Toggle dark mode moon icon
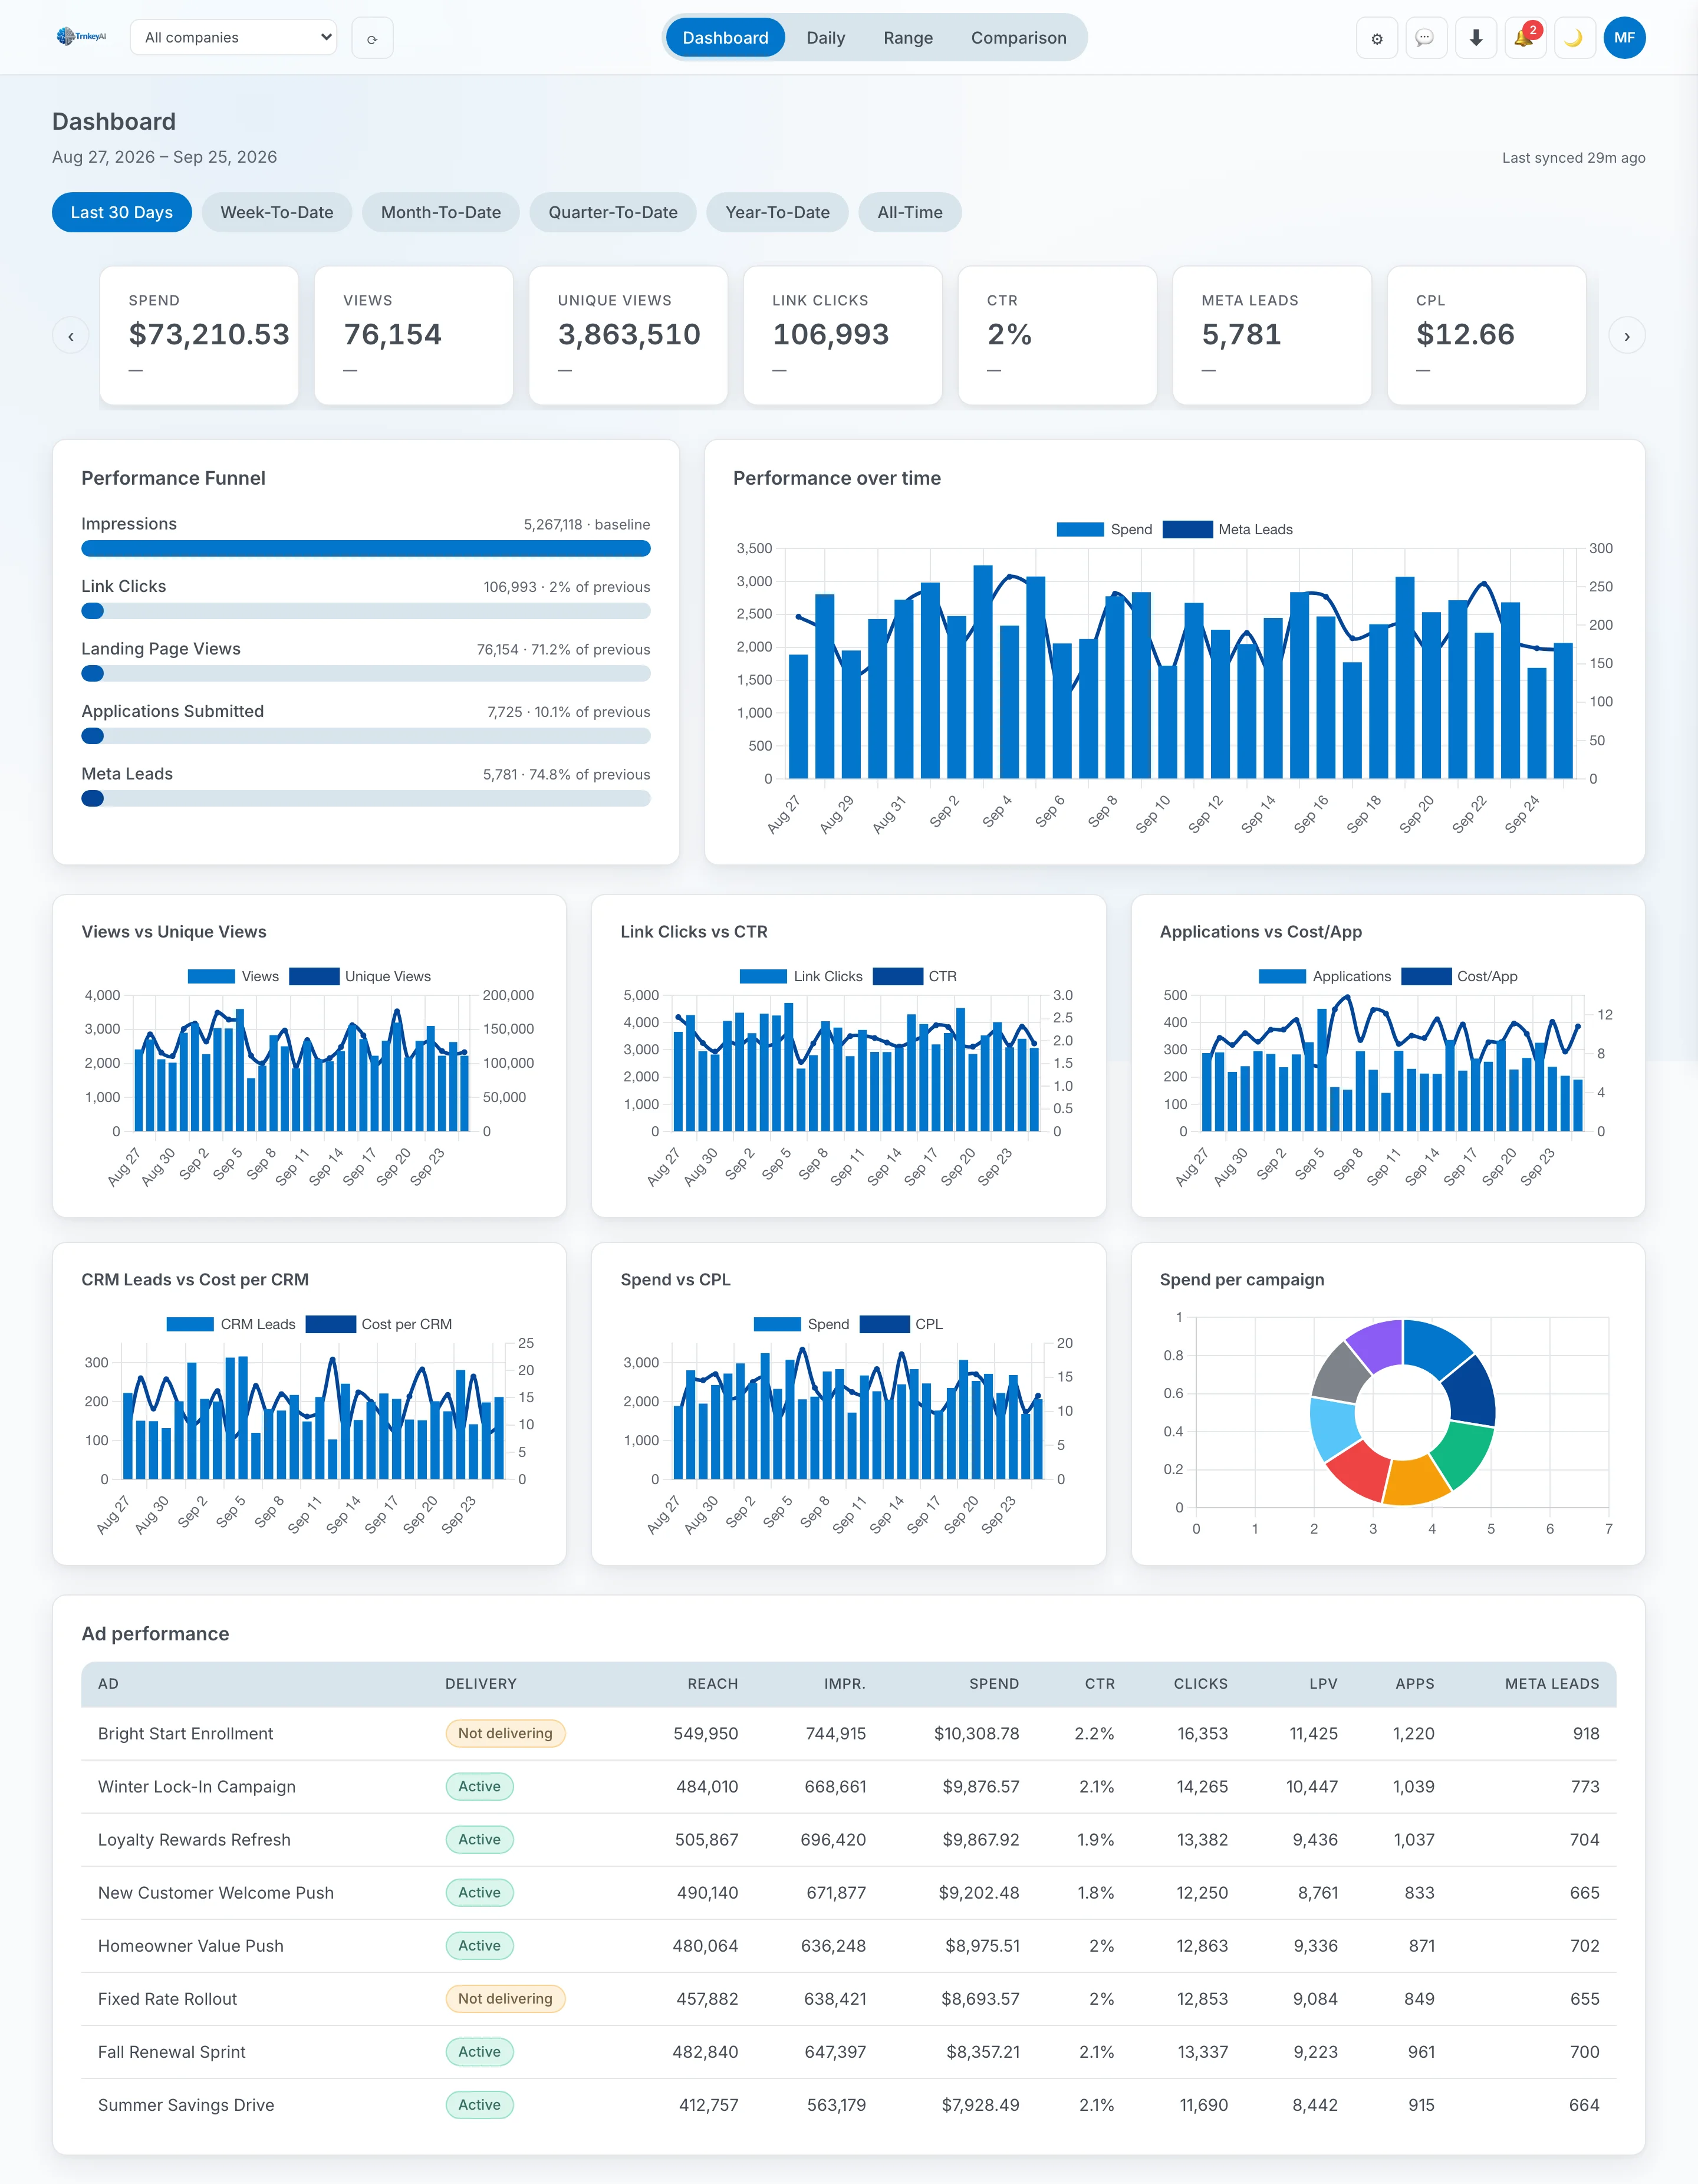Viewport: 1698px width, 2184px height. 1574,38
